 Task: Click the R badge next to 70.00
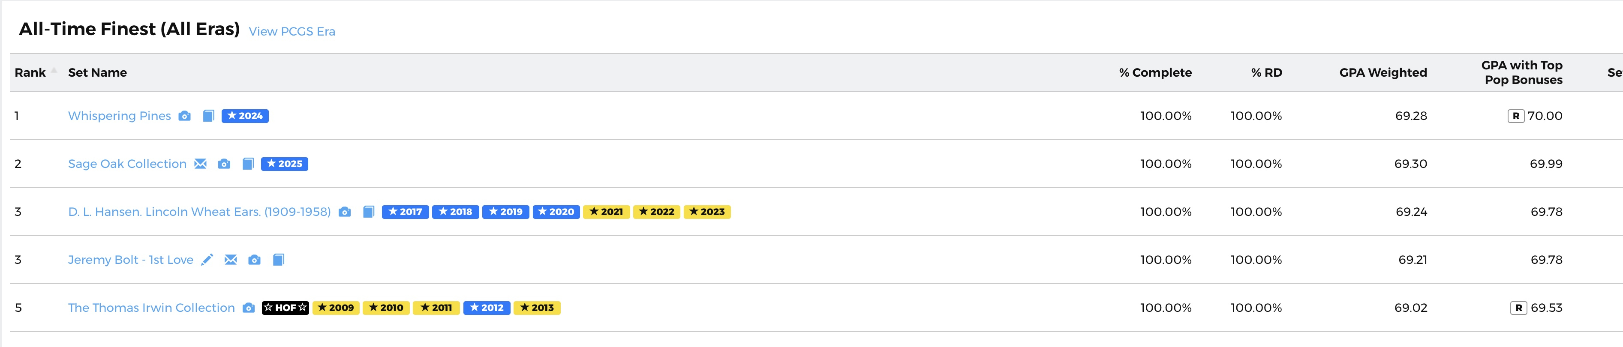tap(1516, 116)
